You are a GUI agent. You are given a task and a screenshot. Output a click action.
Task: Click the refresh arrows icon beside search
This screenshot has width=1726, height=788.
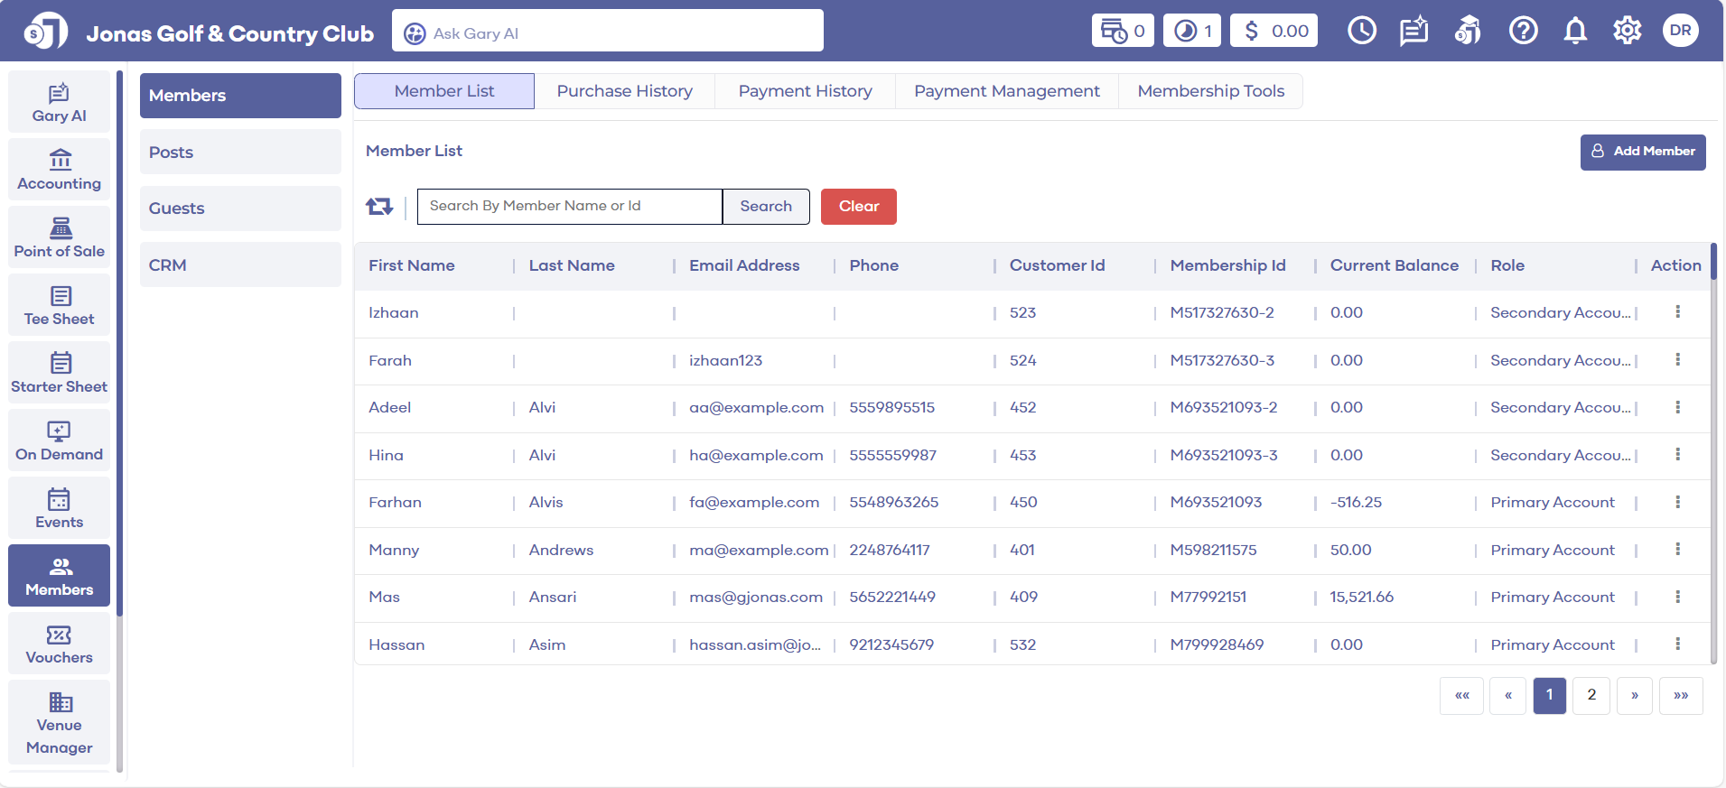pyautogui.click(x=379, y=207)
